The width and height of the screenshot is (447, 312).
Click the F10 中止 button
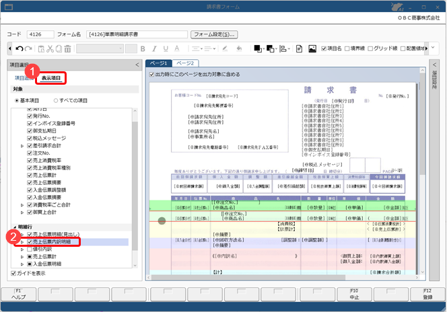(354, 294)
